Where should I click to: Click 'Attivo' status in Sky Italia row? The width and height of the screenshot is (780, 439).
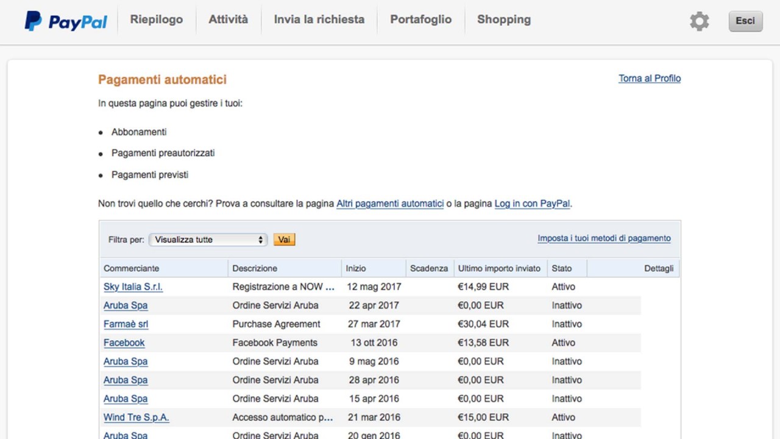(x=563, y=287)
